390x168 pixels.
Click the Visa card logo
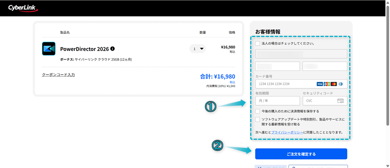(320, 84)
